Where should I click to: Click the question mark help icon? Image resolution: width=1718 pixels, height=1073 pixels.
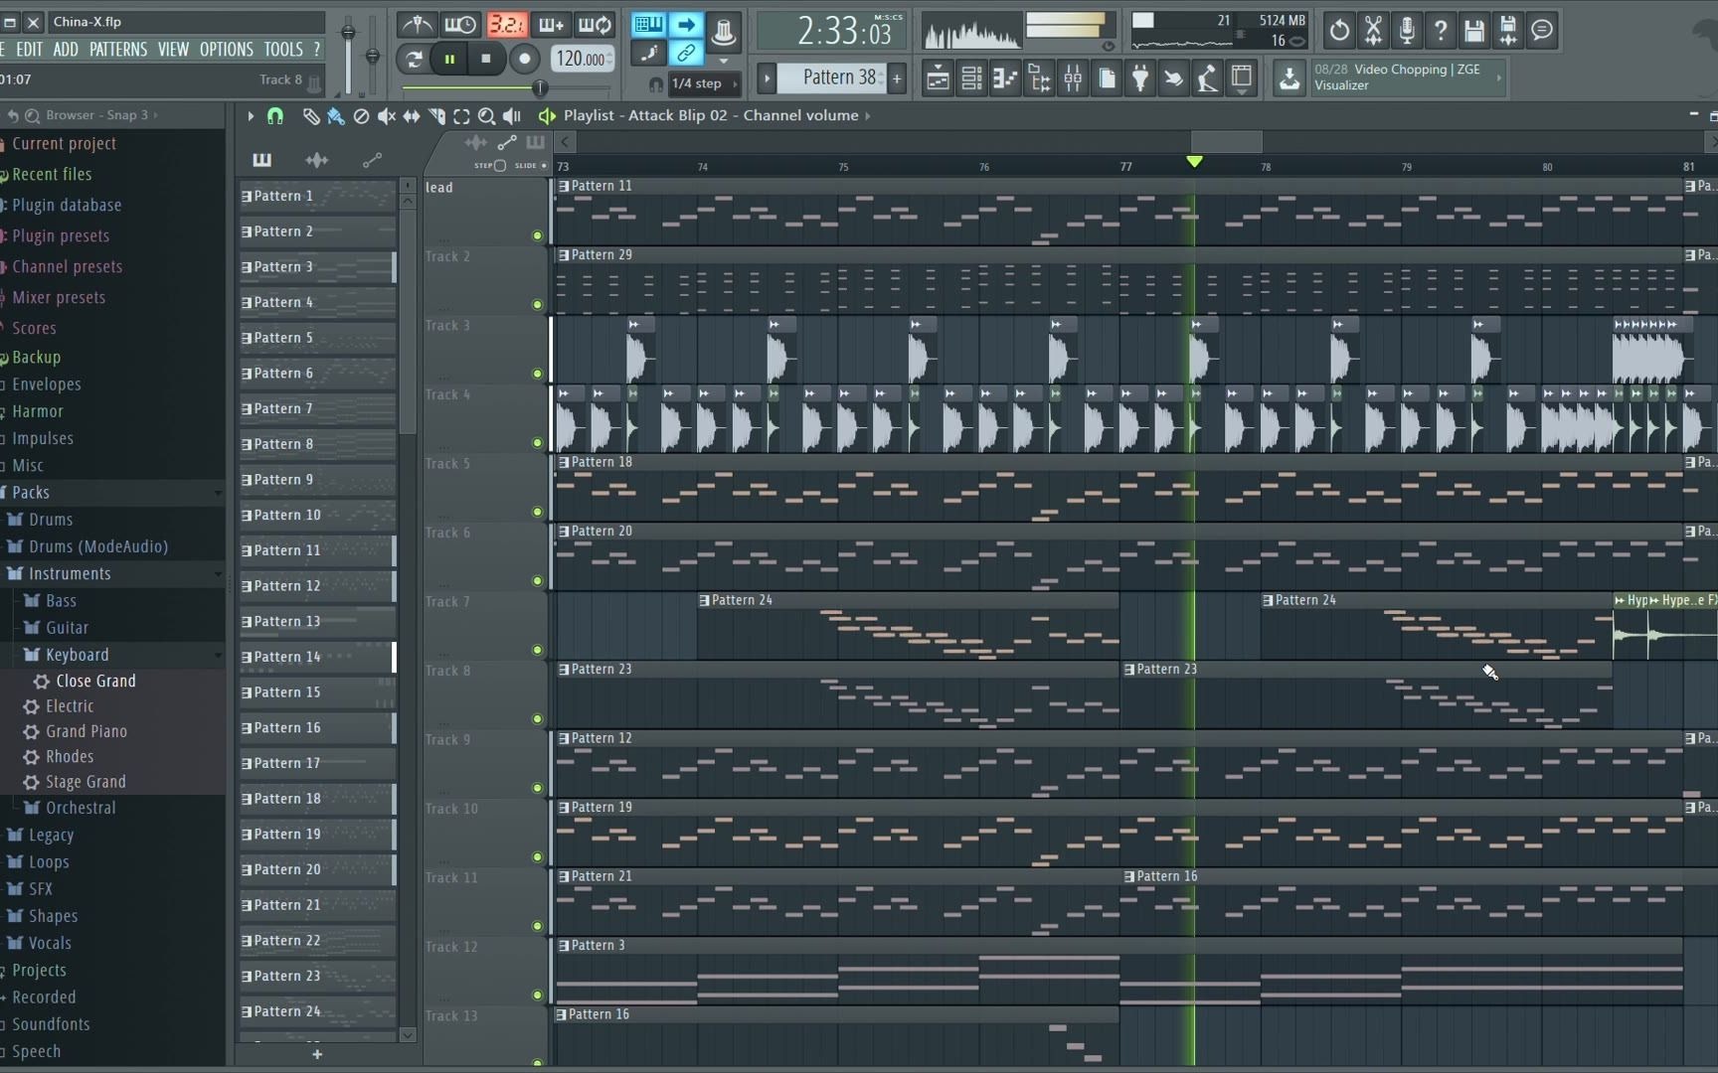coord(1441,31)
